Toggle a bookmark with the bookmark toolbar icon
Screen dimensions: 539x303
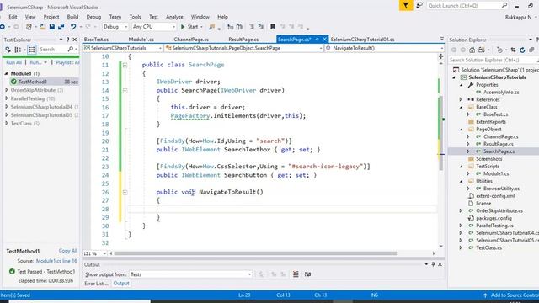[x=273, y=26]
